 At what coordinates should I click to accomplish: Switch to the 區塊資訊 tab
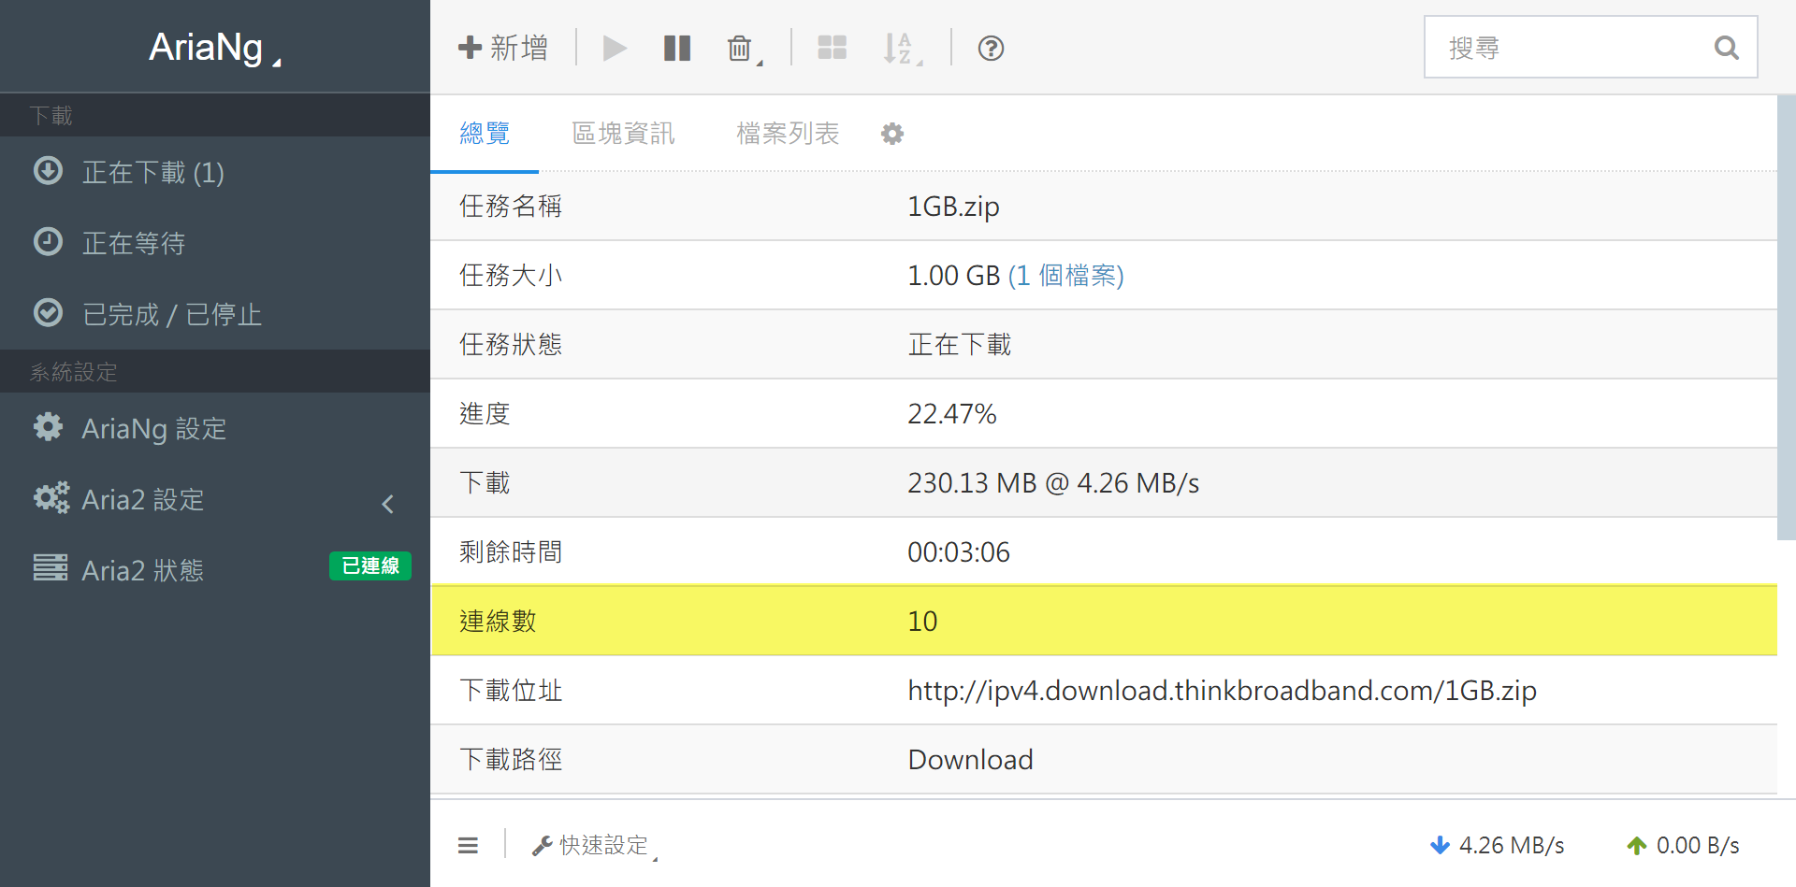[x=623, y=134]
